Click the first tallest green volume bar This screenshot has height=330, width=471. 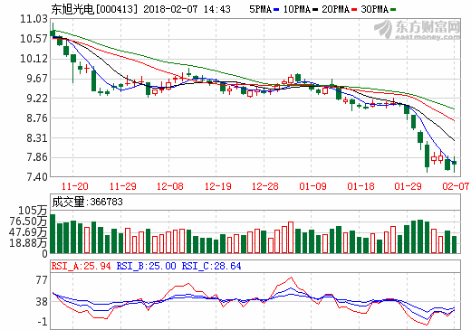(x=53, y=233)
